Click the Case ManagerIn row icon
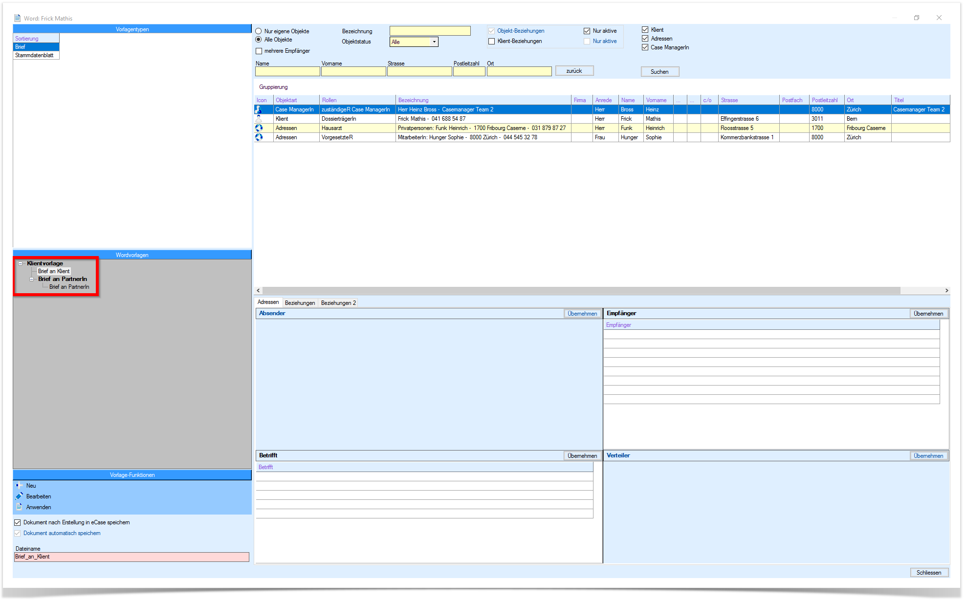The width and height of the screenshot is (967, 602). (259, 109)
